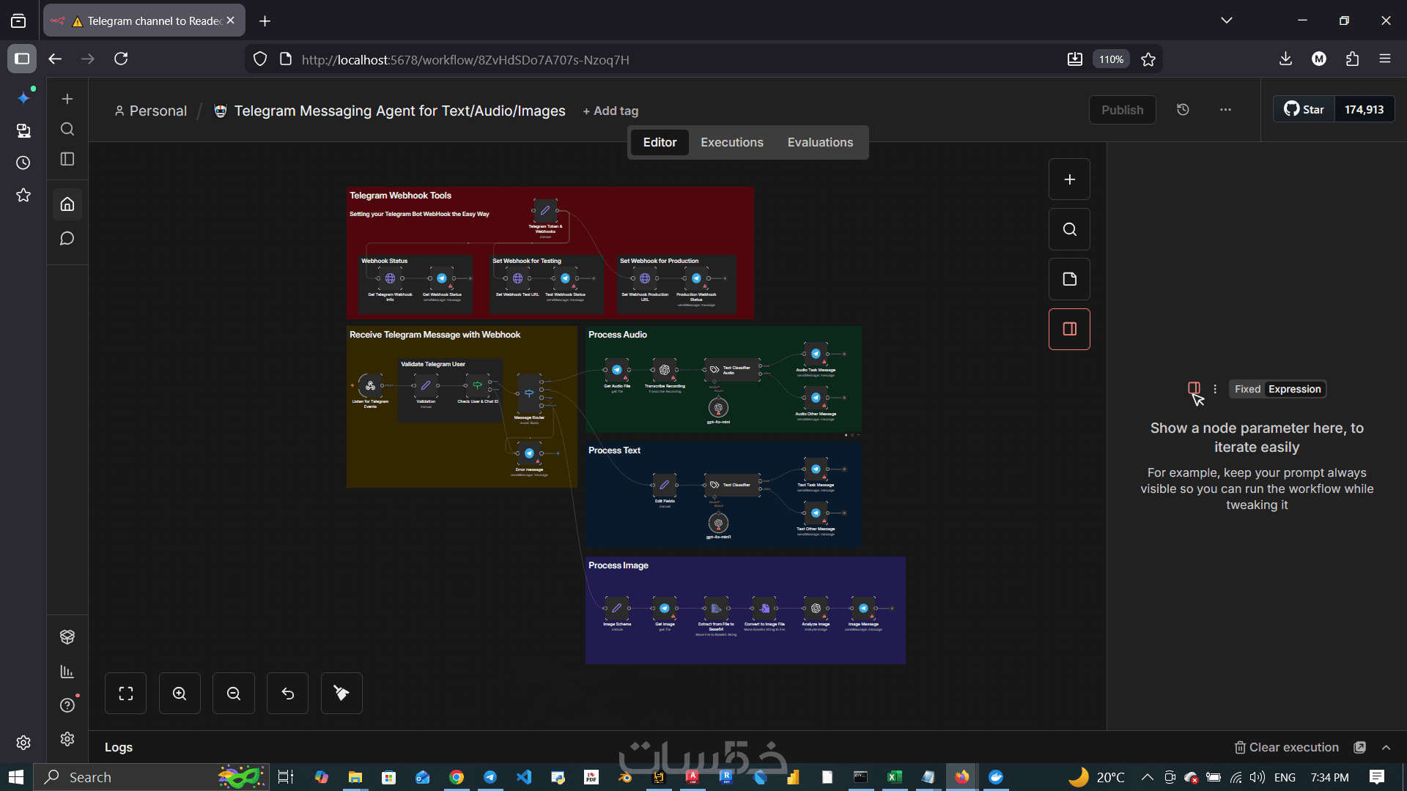Click the zoom to fit canvas icon
Viewport: 1407px width, 791px height.
(x=125, y=693)
